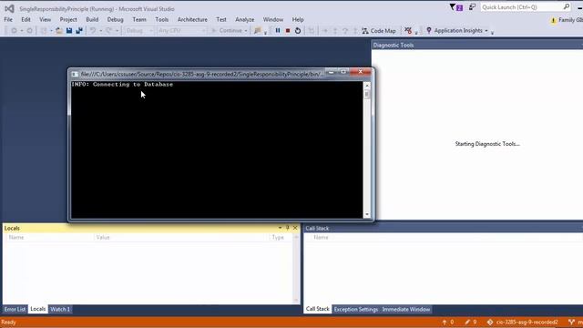Click the Family account warning icon
This screenshot has height=328, width=583.
553,20
